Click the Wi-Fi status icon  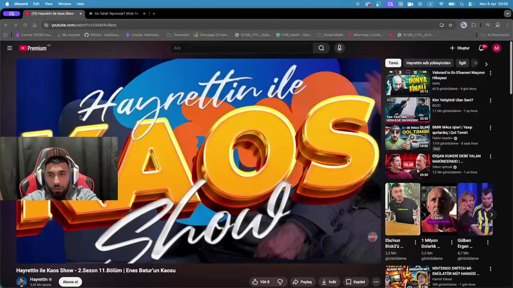pos(441,4)
